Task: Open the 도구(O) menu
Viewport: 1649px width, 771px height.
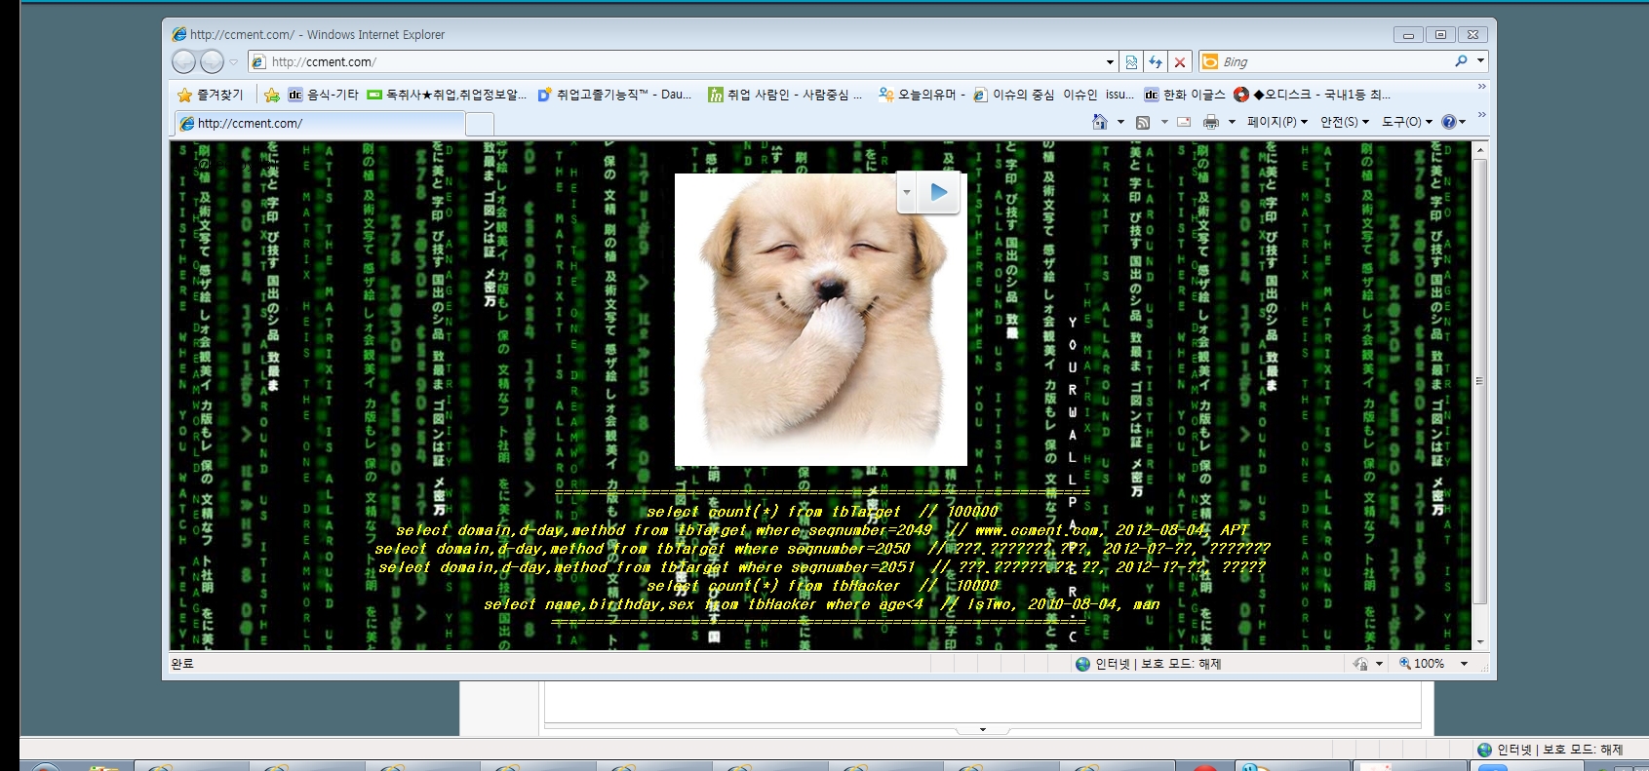Action: 1407,122
